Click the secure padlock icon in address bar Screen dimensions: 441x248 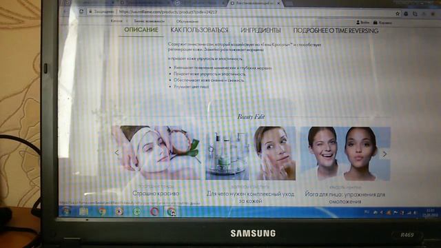point(90,12)
